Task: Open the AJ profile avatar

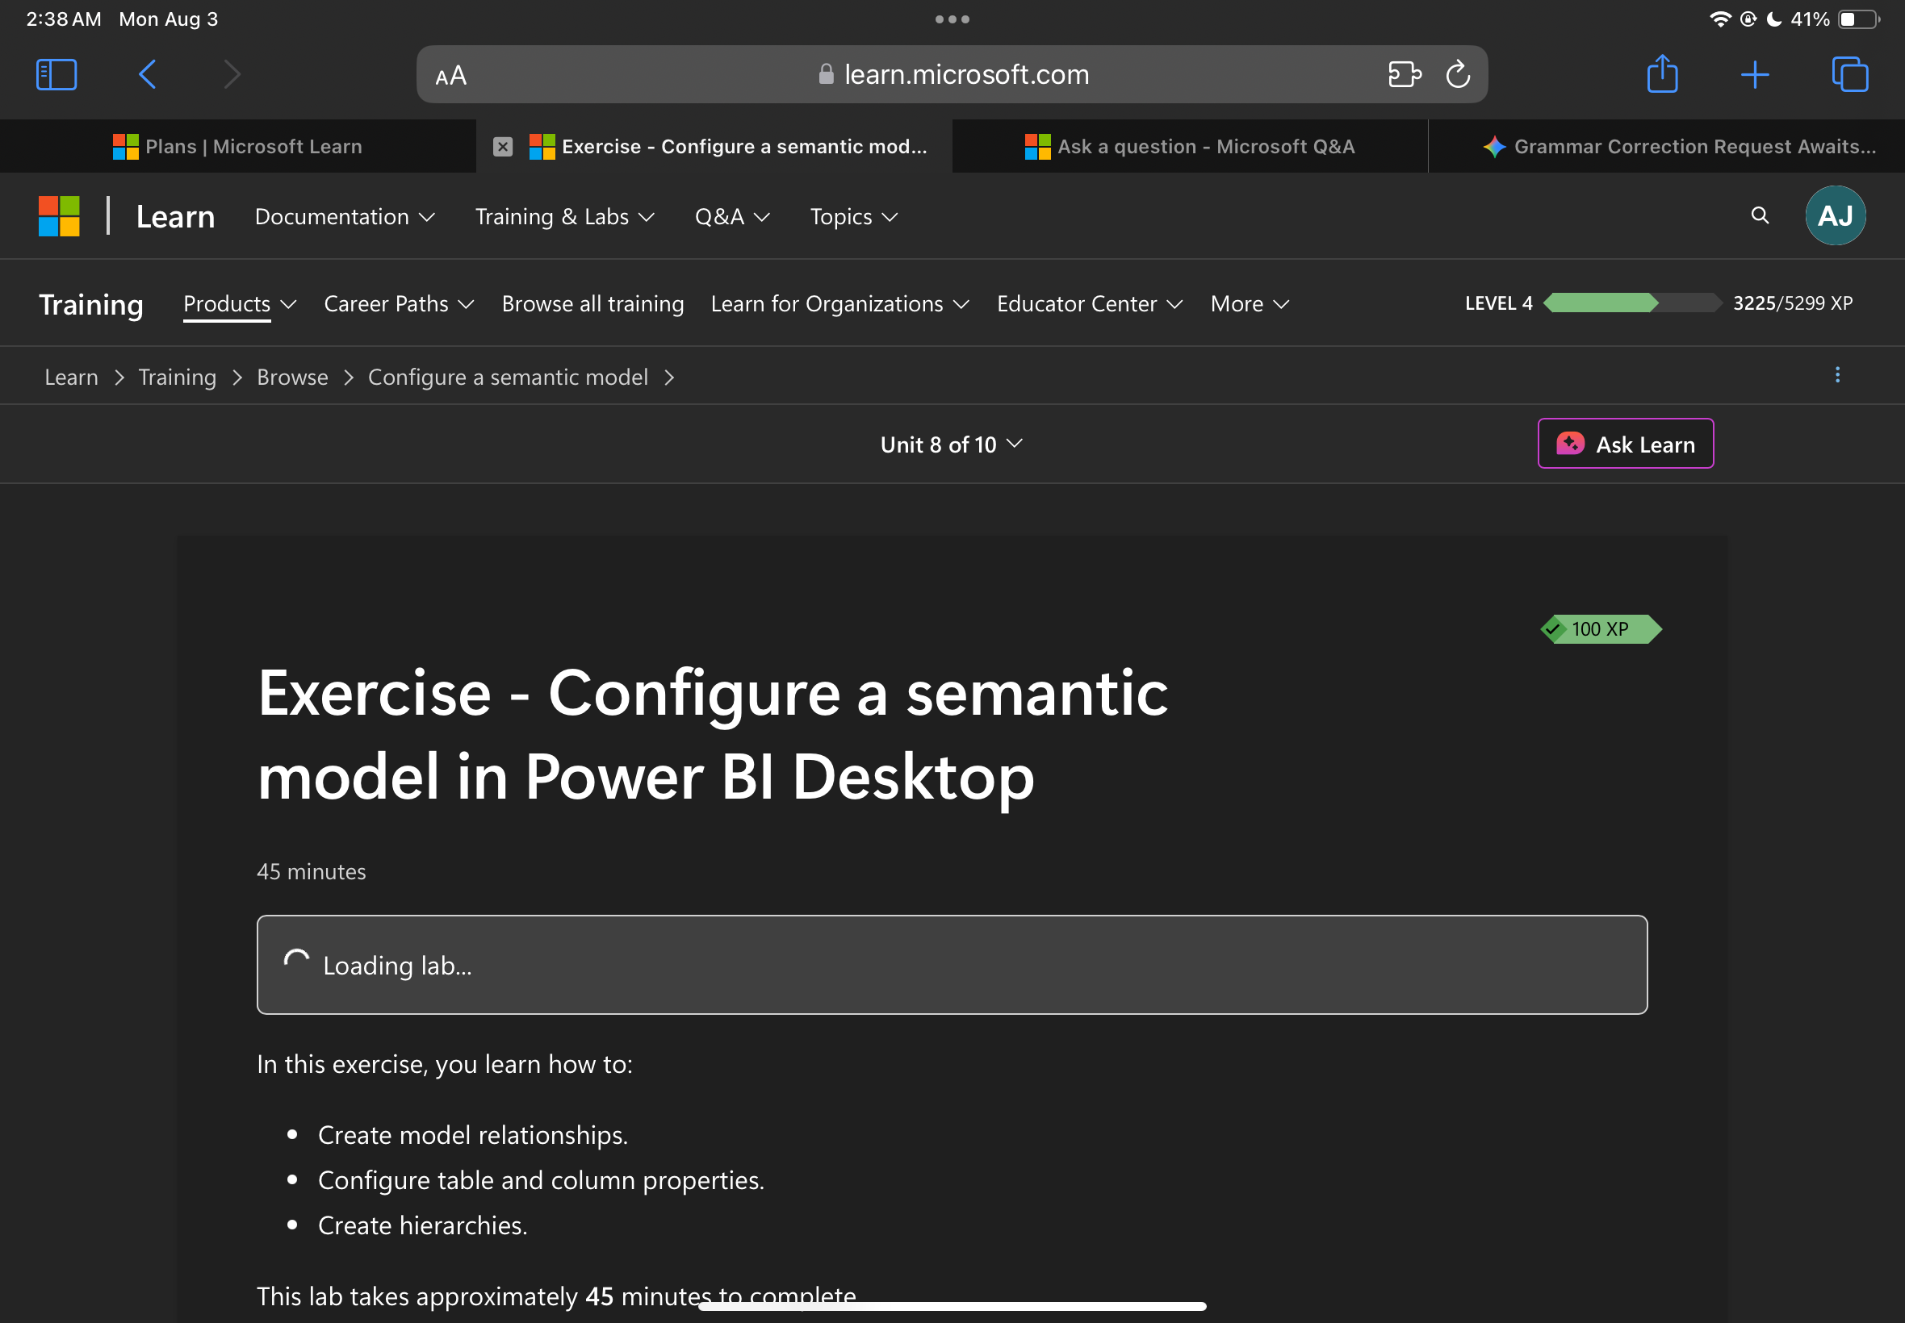Action: pos(1836,215)
